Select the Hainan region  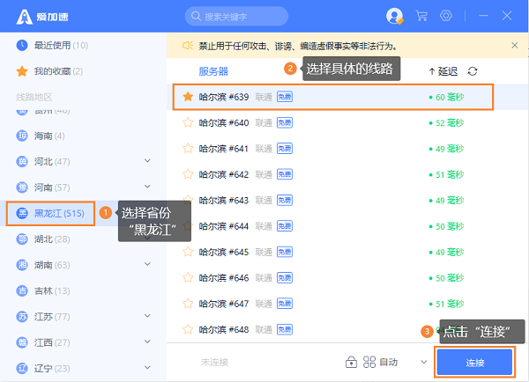click(x=41, y=136)
